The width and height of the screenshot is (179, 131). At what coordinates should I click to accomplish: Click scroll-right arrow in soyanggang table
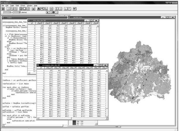point(107,118)
